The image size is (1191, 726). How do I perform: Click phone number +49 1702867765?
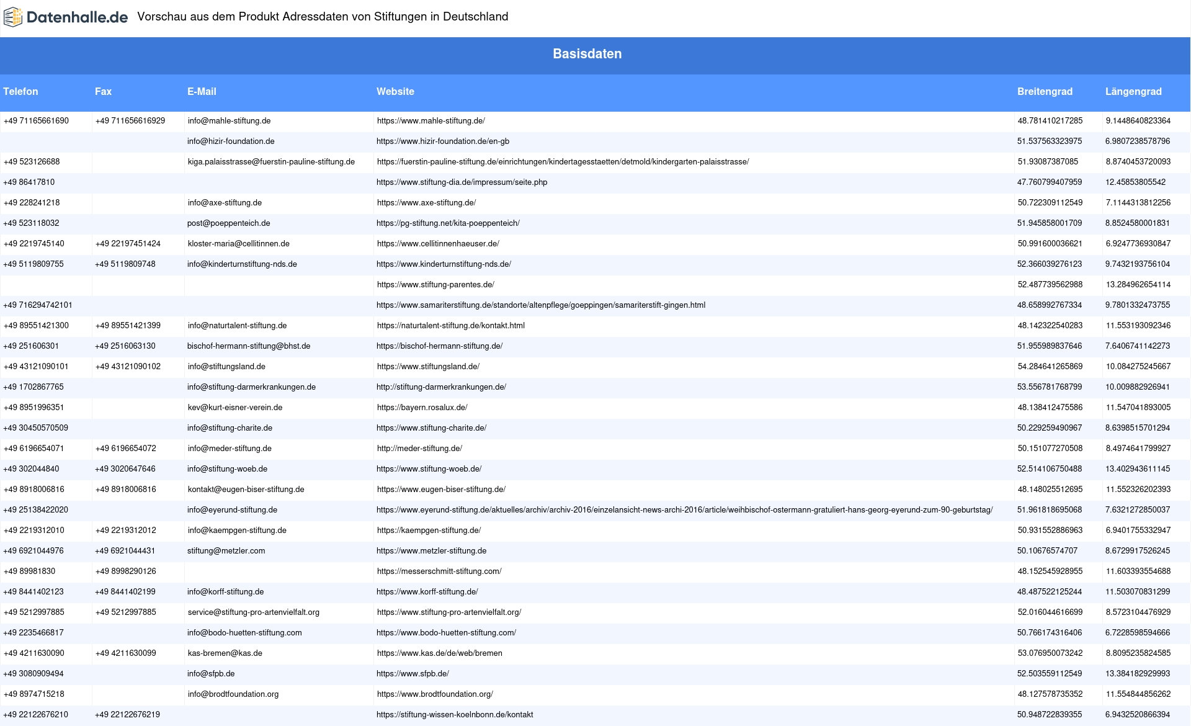click(33, 387)
